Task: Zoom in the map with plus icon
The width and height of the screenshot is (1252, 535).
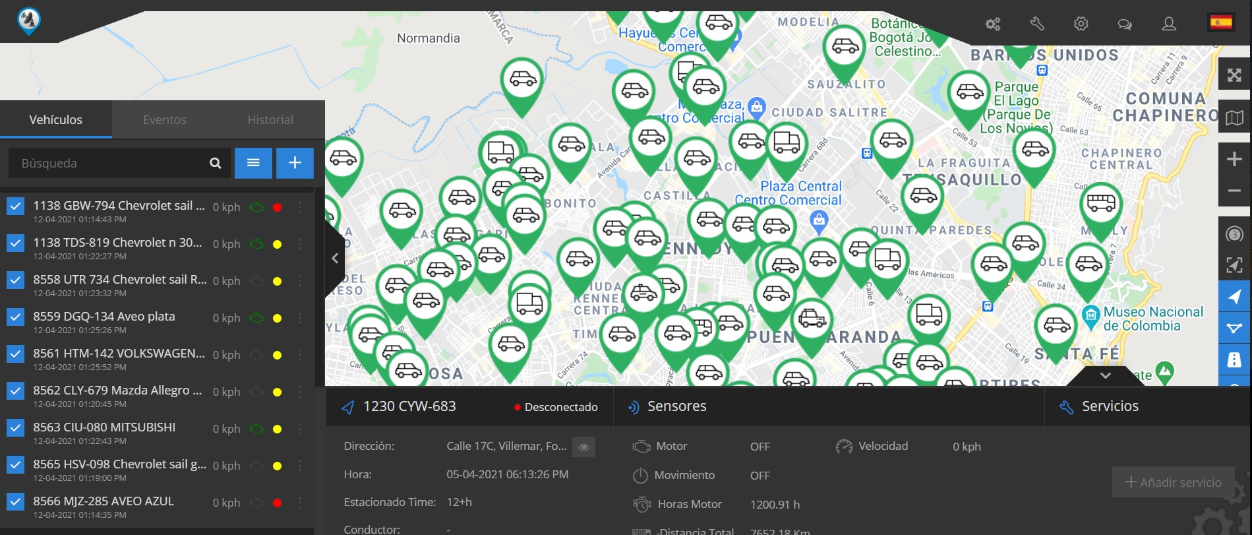Action: click(x=1234, y=159)
